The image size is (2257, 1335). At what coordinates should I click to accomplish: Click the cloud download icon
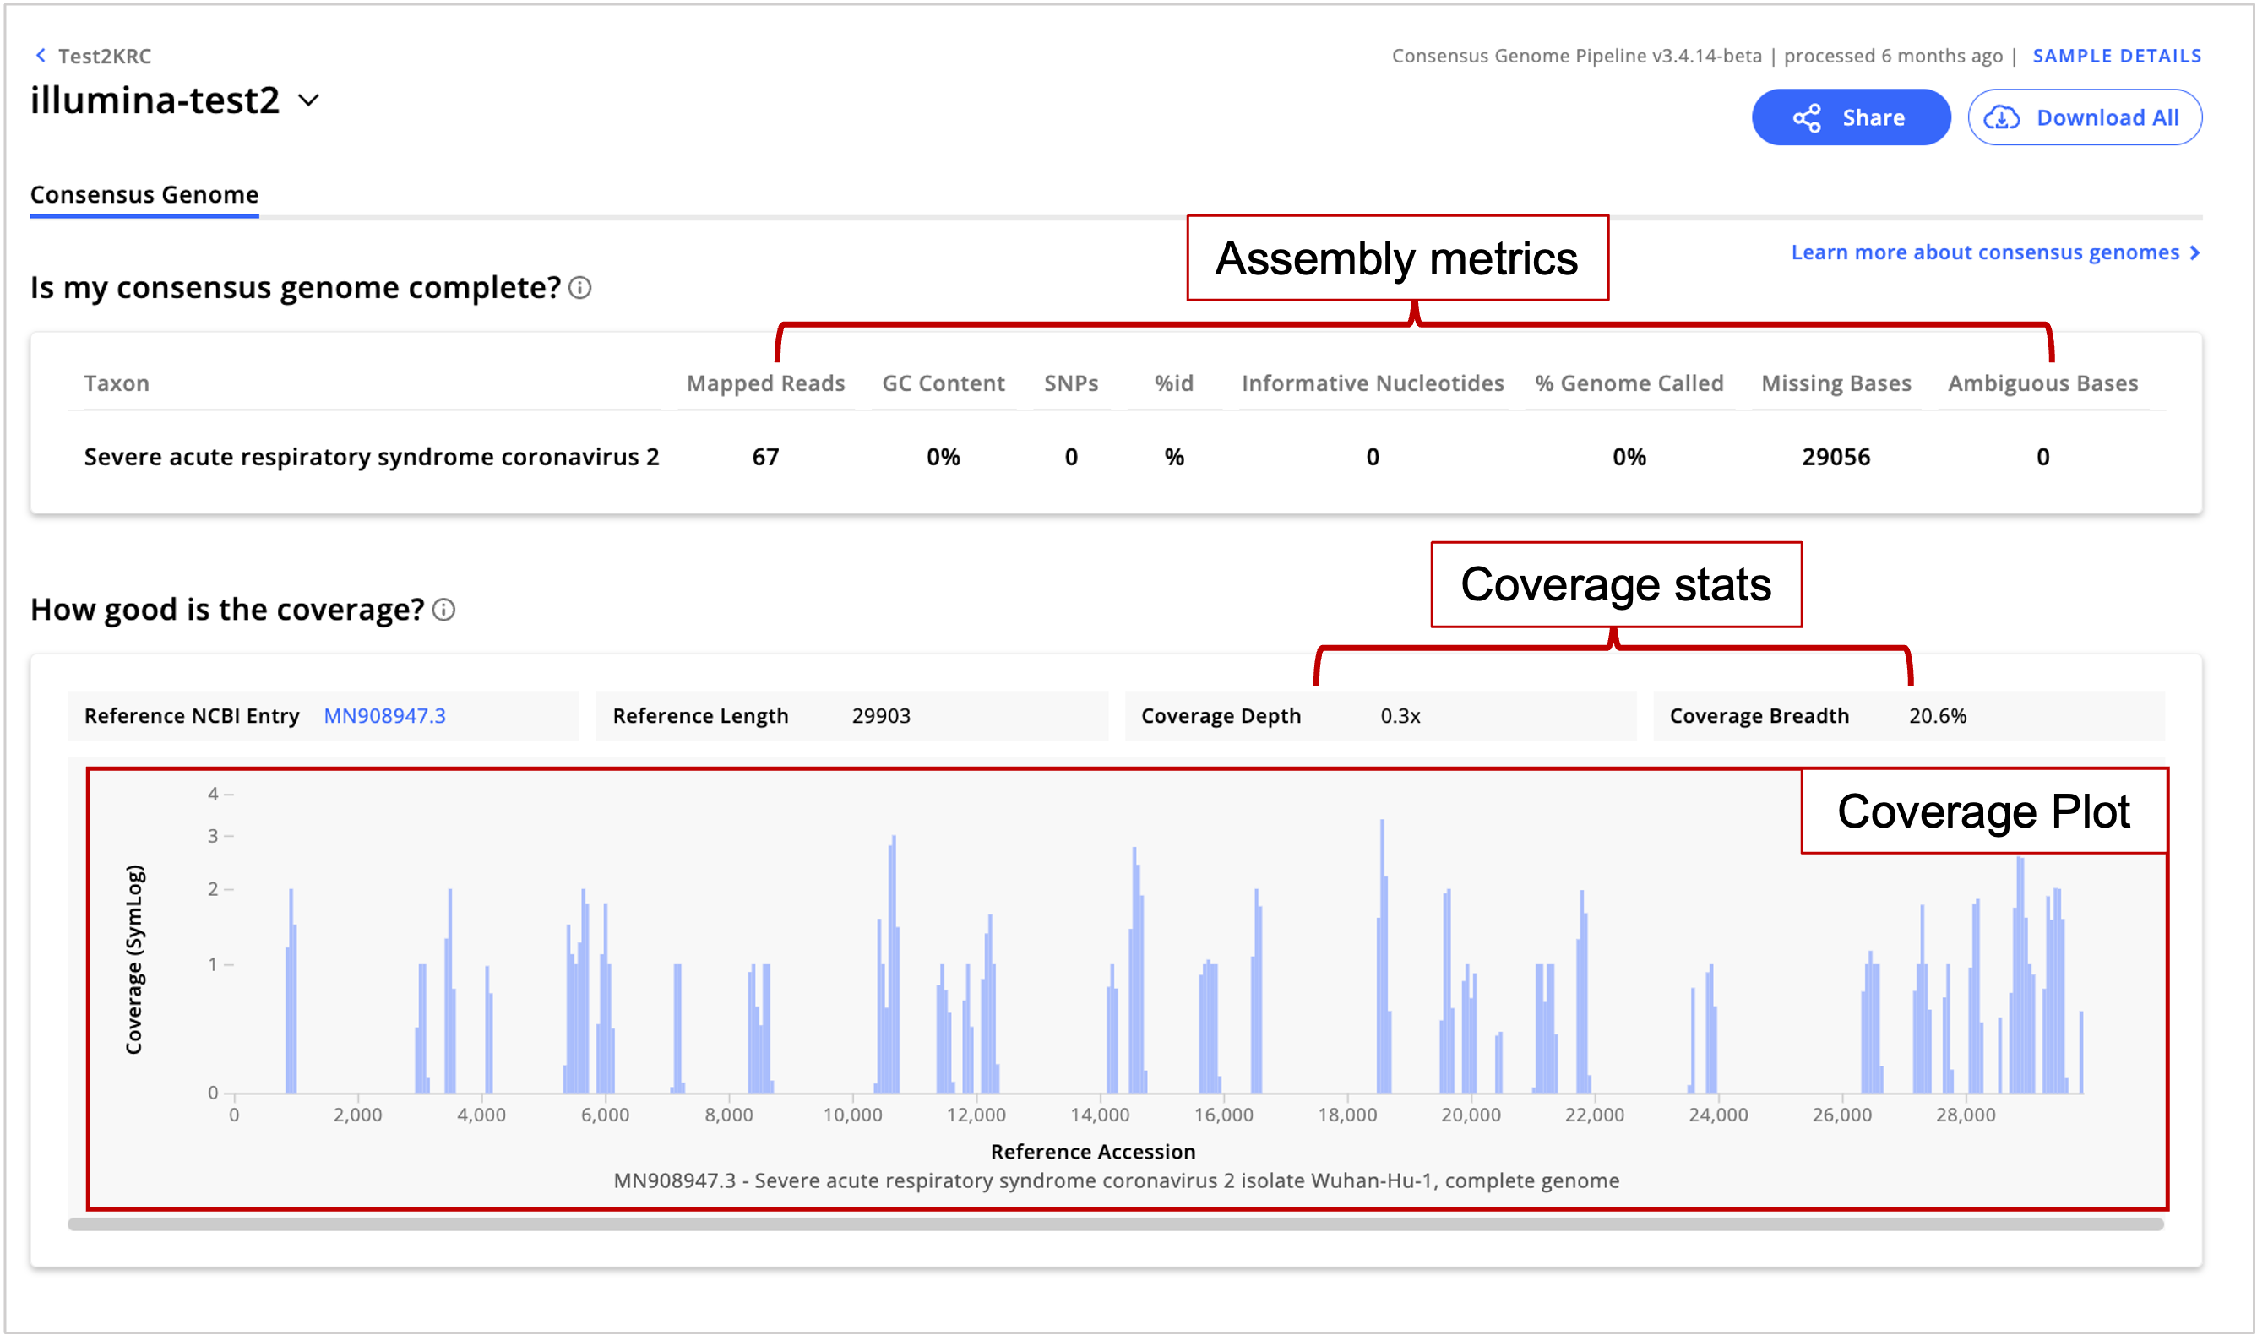point(2002,118)
